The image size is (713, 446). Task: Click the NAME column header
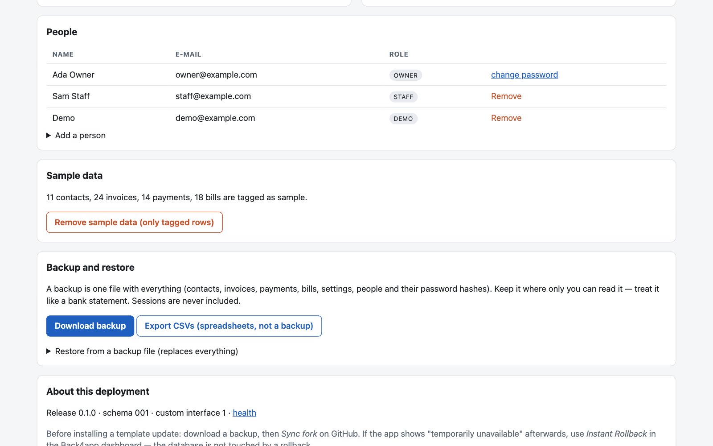coord(63,54)
